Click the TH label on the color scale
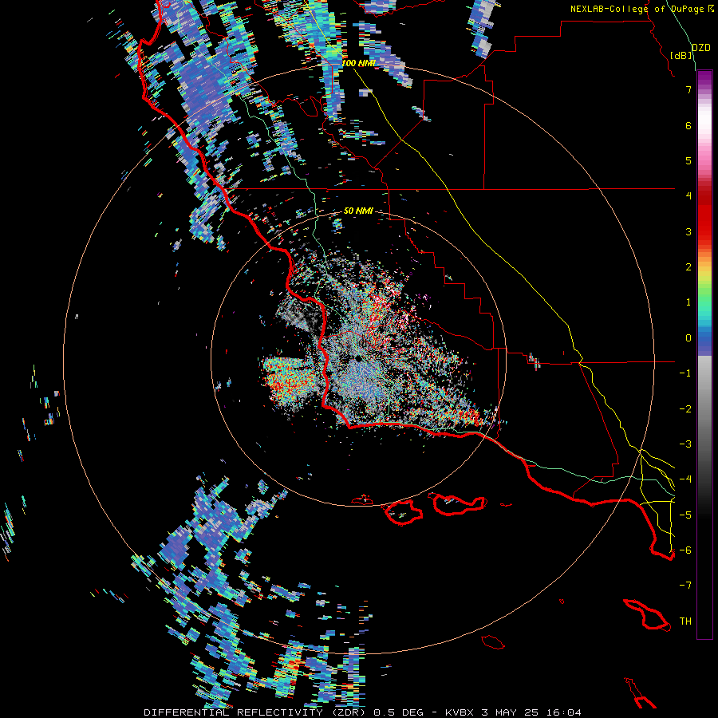 685,621
